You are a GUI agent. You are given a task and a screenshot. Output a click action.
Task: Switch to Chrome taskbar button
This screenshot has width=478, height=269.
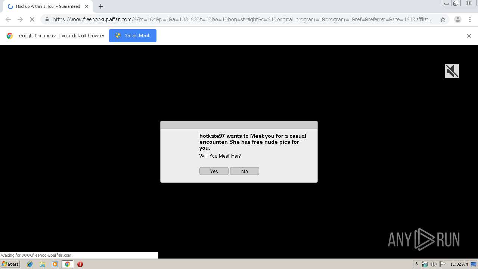(x=68, y=264)
